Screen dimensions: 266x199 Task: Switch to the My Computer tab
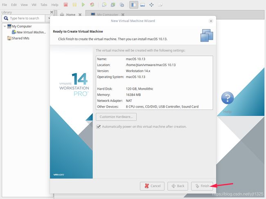pos(108,15)
